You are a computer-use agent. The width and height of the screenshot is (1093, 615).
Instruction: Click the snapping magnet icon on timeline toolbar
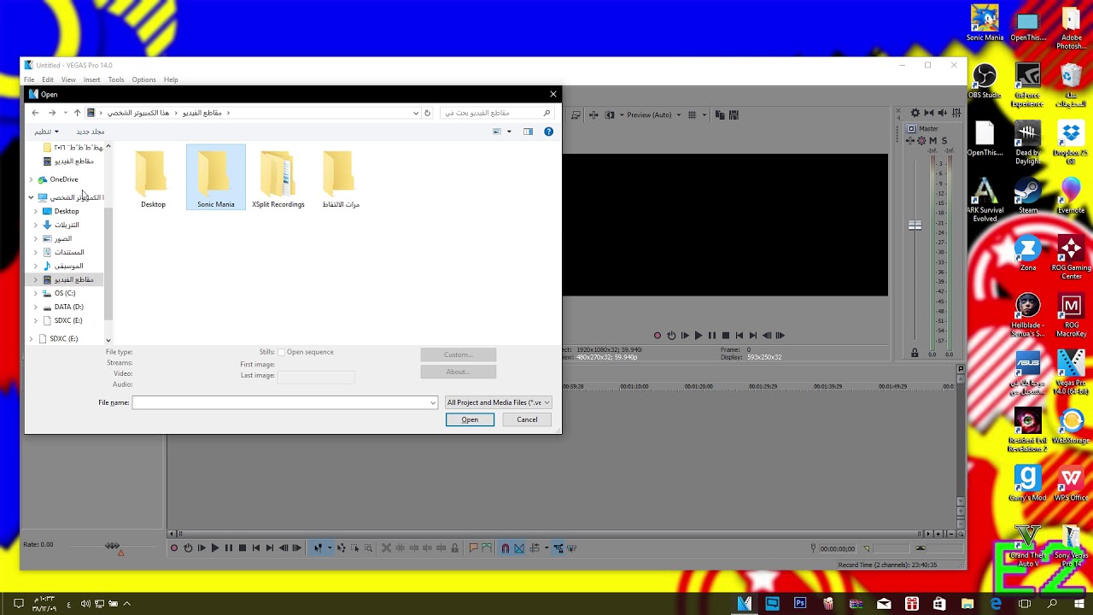[505, 548]
